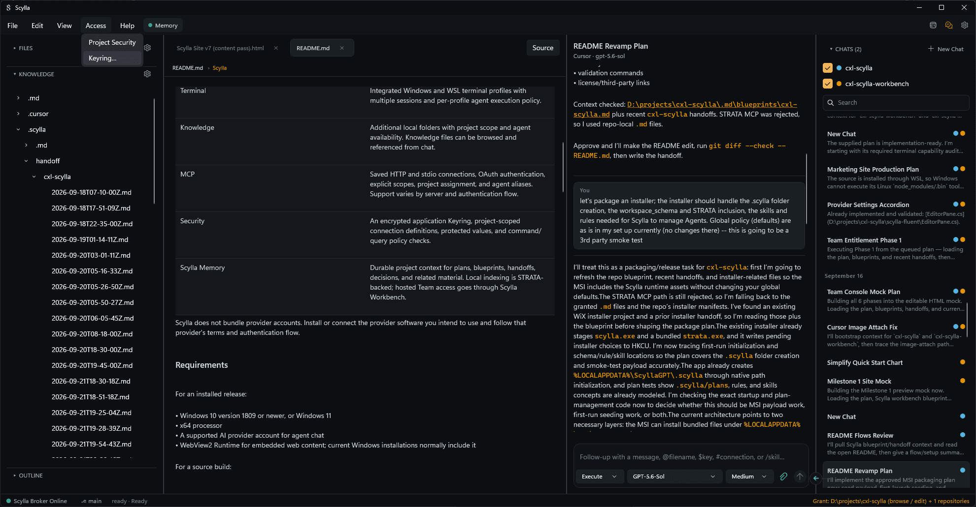Click the Follow-up message input box
The image size is (976, 507).
(x=690, y=457)
